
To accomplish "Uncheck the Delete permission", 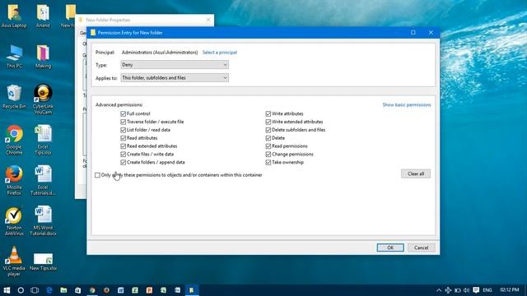I will pos(268,138).
